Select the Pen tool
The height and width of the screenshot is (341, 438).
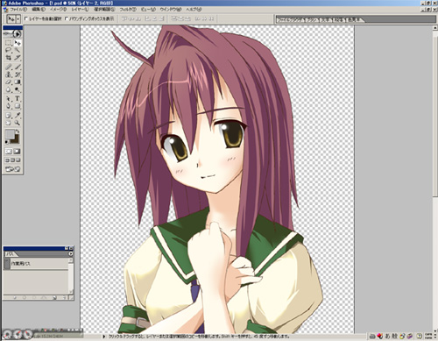(x=9, y=106)
